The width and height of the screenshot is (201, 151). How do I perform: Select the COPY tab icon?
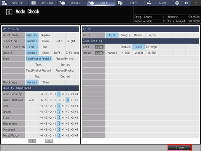click(120, 3)
